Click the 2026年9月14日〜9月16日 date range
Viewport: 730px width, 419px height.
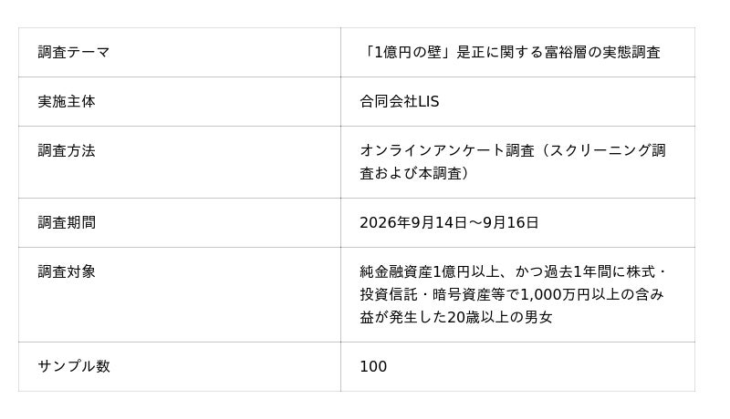(x=449, y=222)
